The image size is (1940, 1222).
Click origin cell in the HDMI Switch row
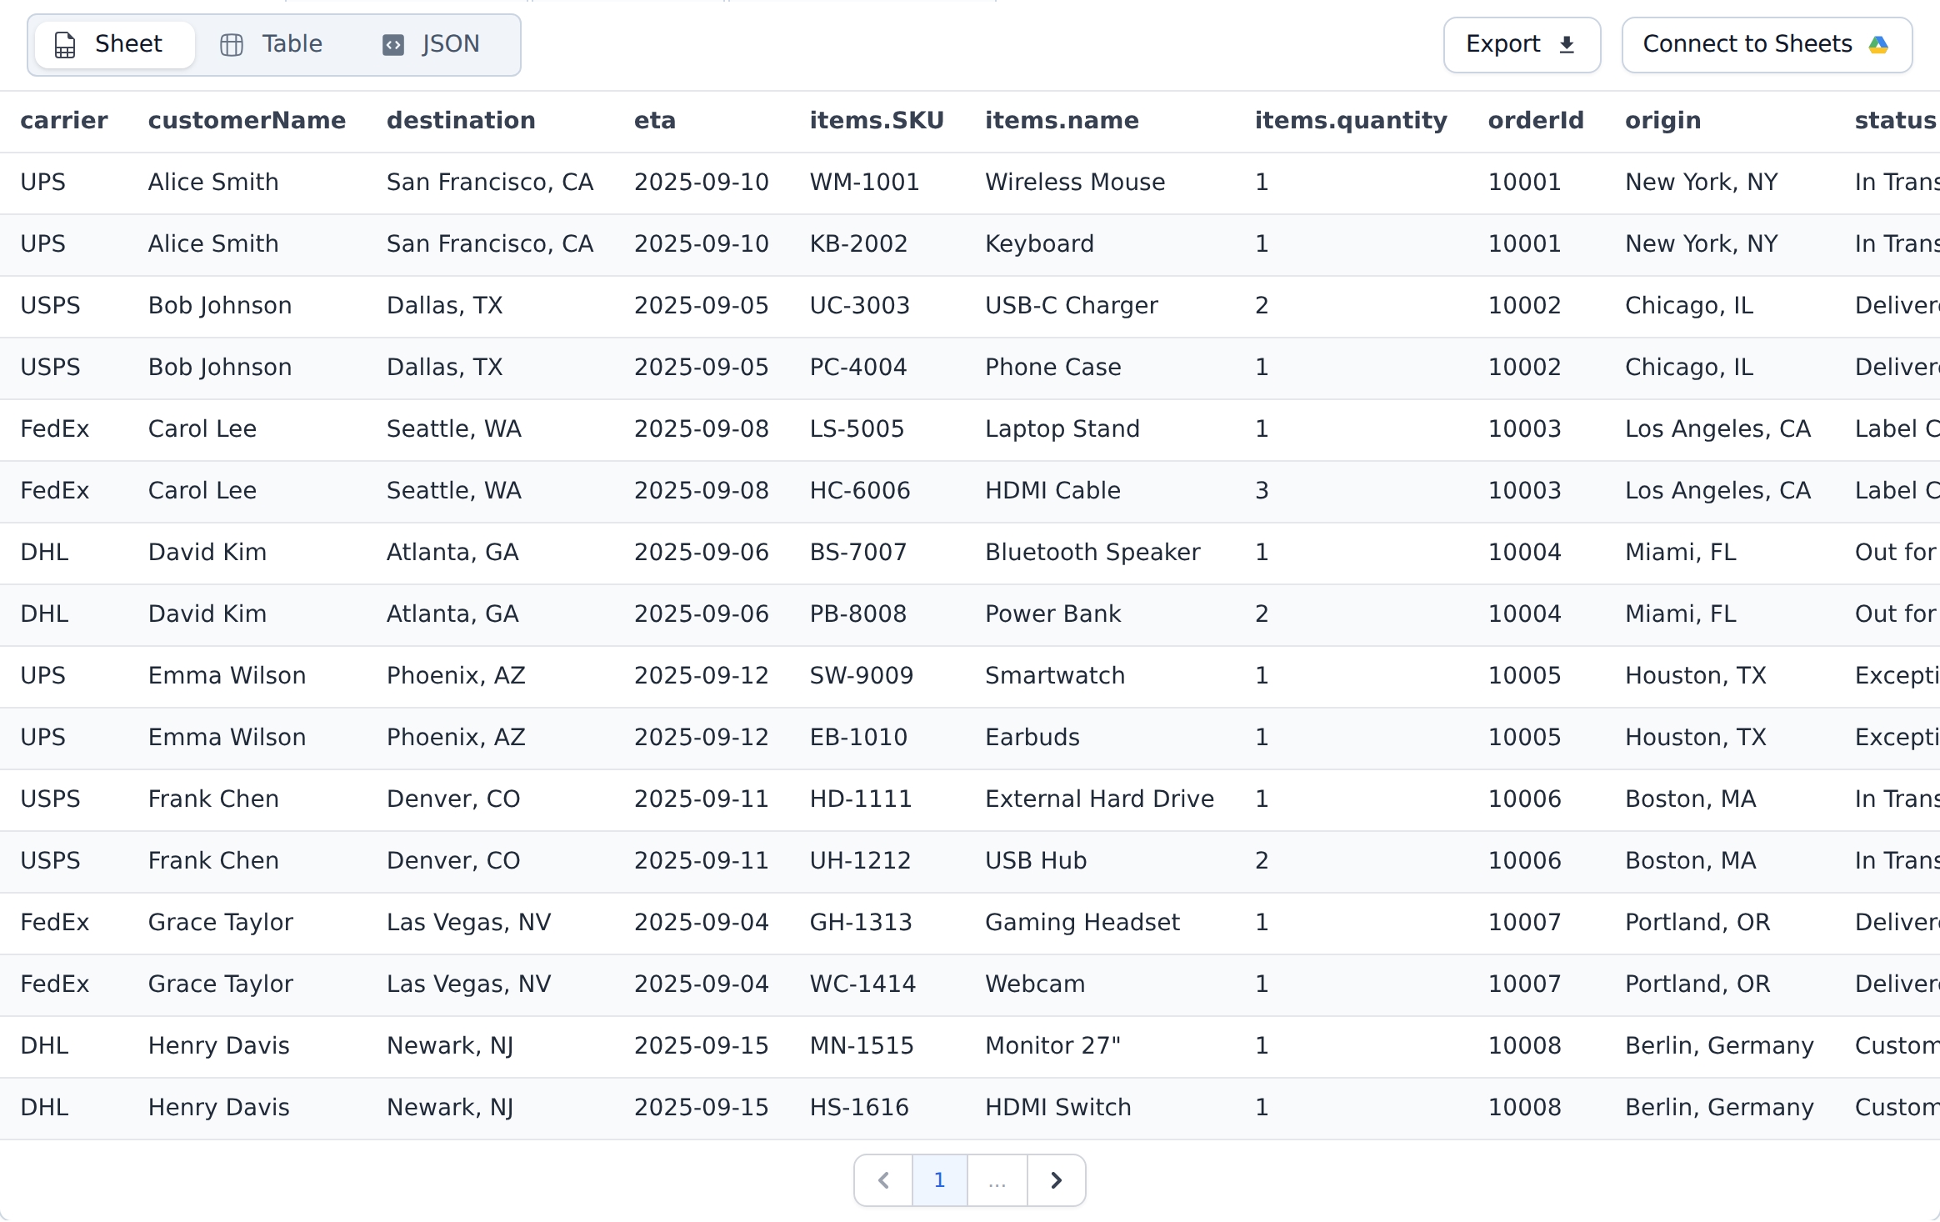pos(1719,1108)
